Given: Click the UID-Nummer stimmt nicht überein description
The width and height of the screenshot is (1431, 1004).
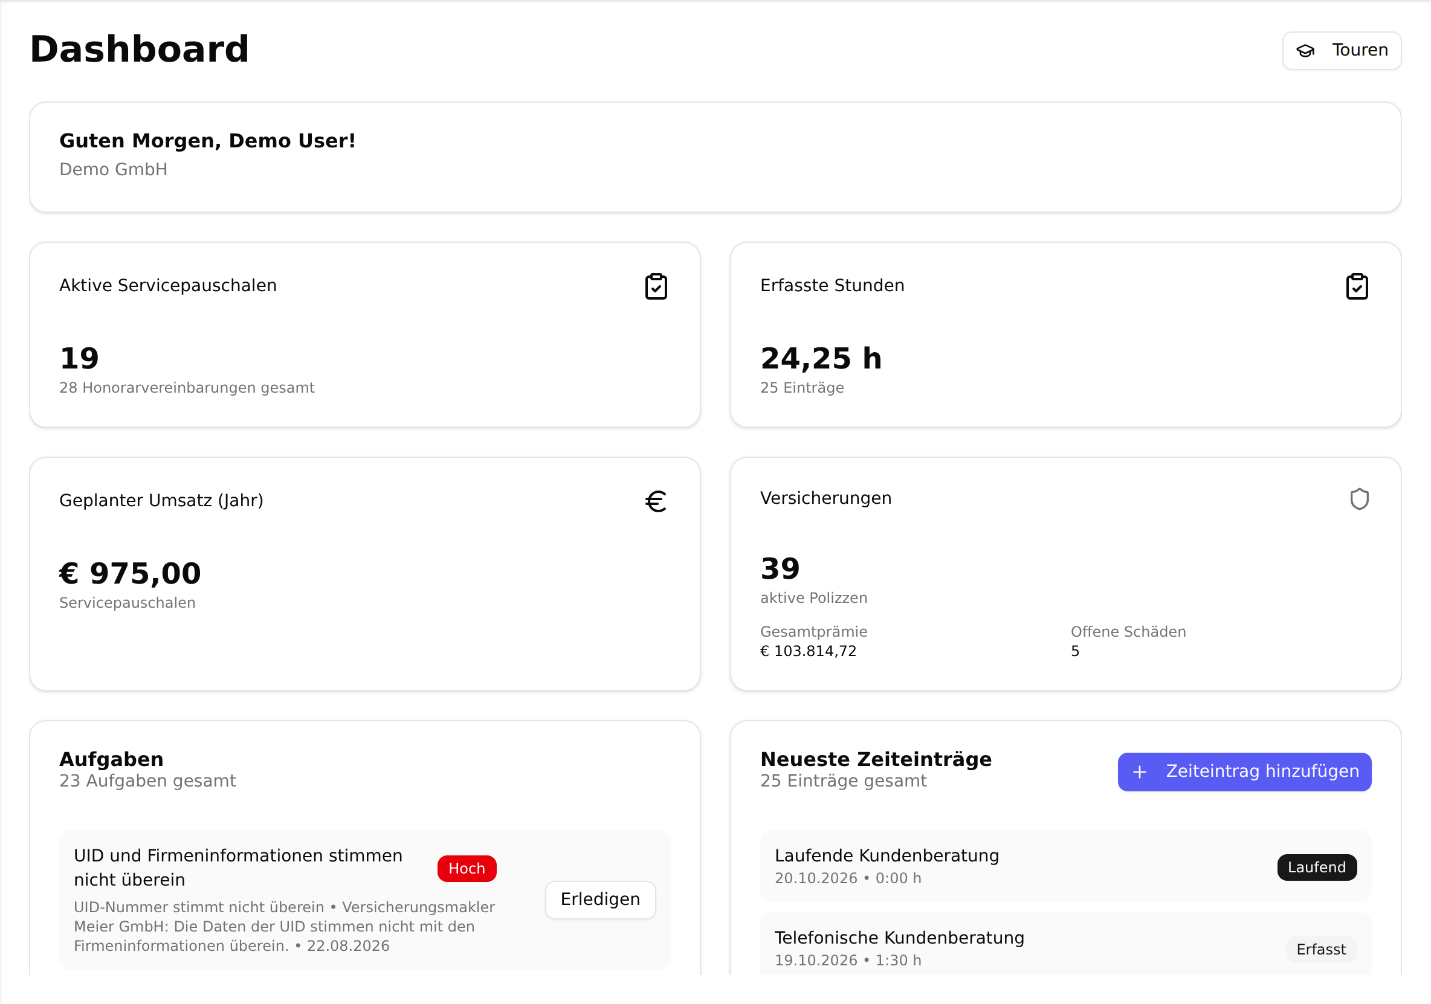Looking at the screenshot, I should (x=284, y=927).
